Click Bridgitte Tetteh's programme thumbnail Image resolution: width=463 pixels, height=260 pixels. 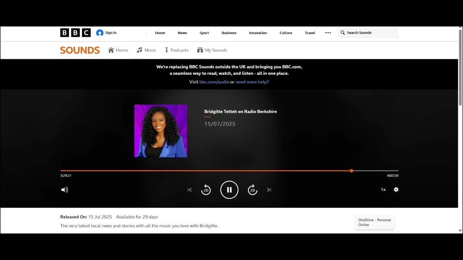click(x=161, y=131)
